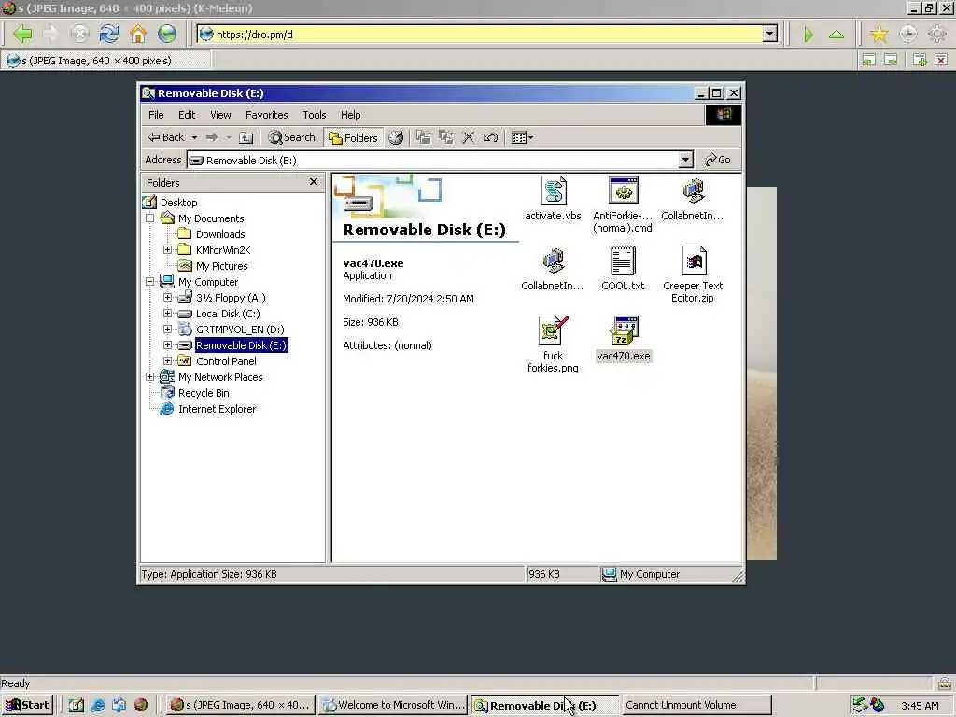Select Recycle Bin in folder tree
Screen dimensions: 956x717
click(204, 393)
